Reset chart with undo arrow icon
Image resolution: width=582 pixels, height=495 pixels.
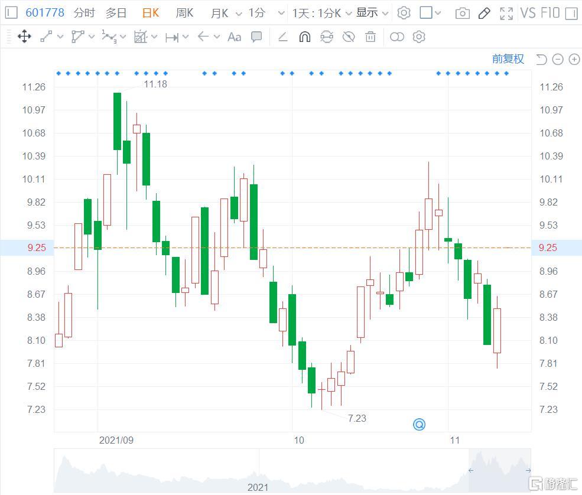point(542,60)
